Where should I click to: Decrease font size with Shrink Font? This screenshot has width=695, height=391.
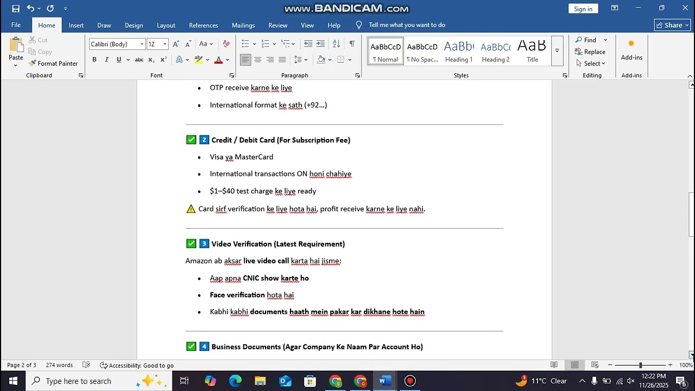coord(188,44)
